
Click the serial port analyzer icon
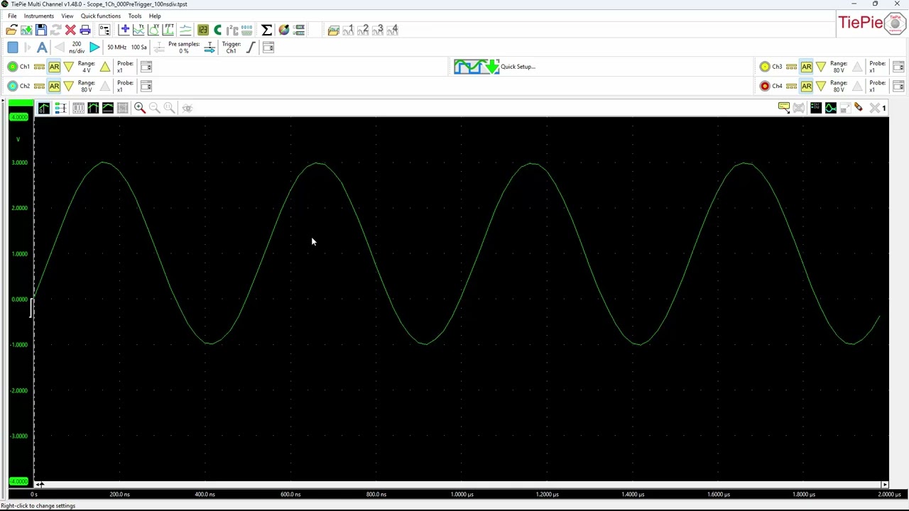point(246,30)
